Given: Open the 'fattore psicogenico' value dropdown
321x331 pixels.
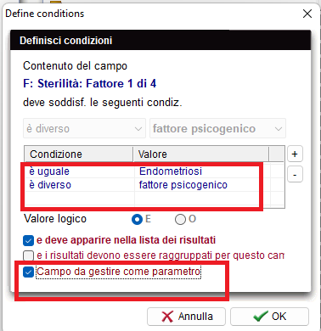Looking at the screenshot, I should click(x=217, y=128).
